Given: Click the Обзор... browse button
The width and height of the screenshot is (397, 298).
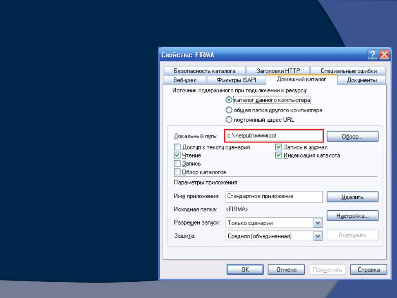Looking at the screenshot, I should tap(352, 136).
